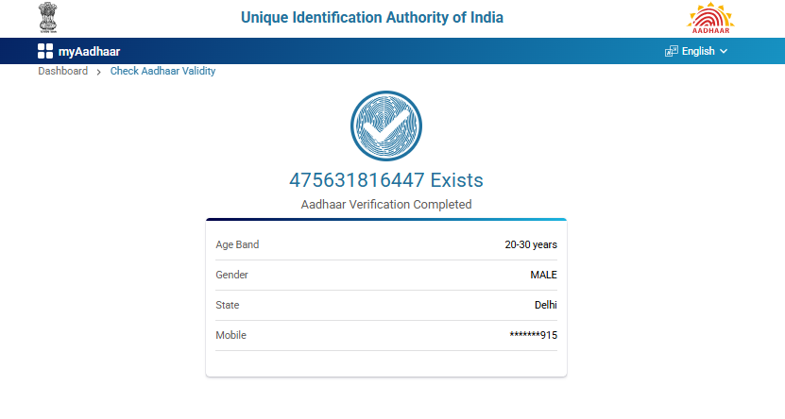
Task: Click Unique Identification Authority of India heading
Action: coord(372,17)
